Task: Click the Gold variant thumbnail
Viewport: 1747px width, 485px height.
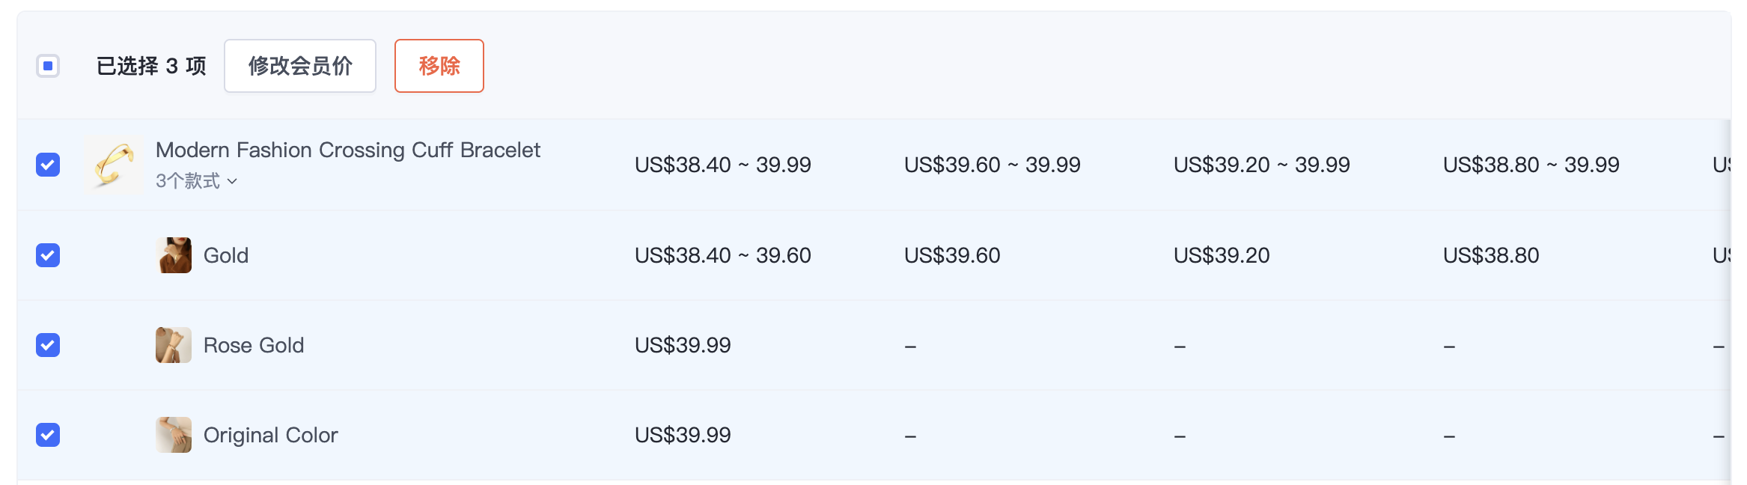Action: (x=174, y=255)
